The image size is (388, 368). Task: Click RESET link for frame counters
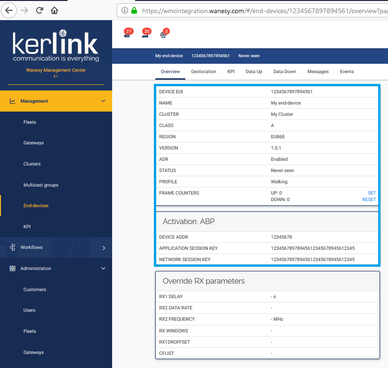[369, 200]
